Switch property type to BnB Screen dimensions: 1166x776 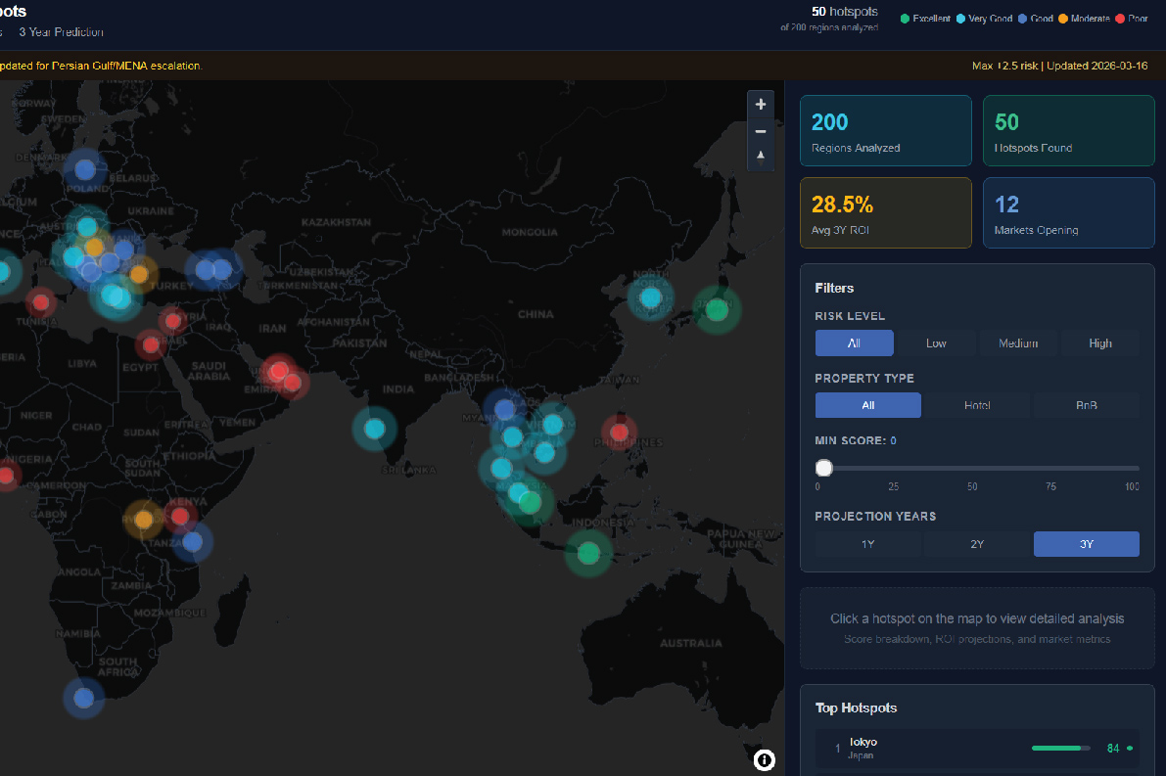click(x=1086, y=405)
